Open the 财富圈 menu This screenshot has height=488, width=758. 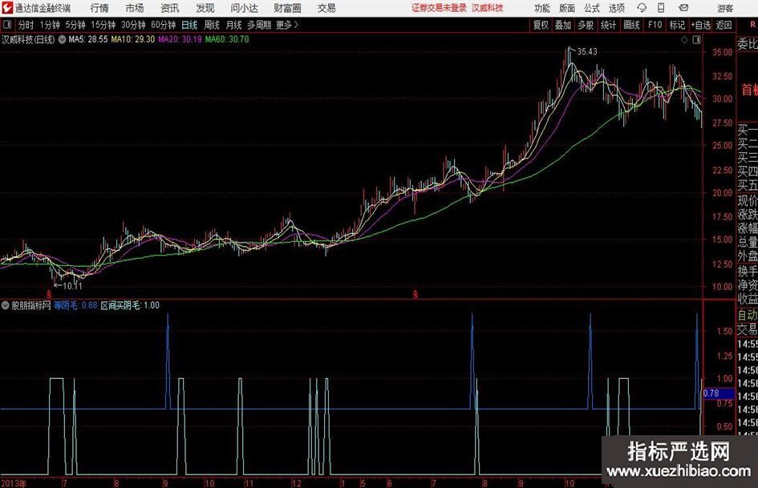(287, 8)
